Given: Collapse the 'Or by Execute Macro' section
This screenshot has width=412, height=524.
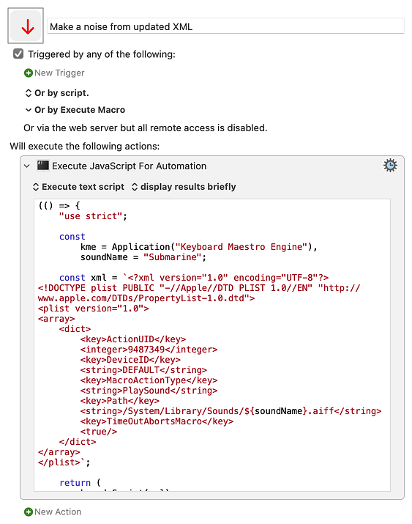Looking at the screenshot, I should (x=29, y=110).
